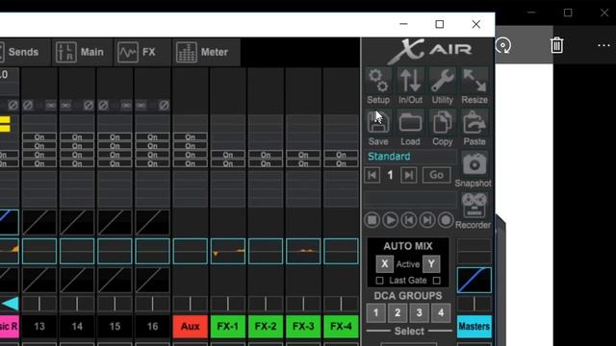Click the trash icon in background window

pyautogui.click(x=556, y=45)
